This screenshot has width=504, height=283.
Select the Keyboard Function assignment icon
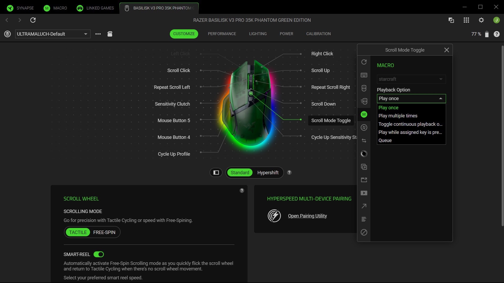pos(364,75)
